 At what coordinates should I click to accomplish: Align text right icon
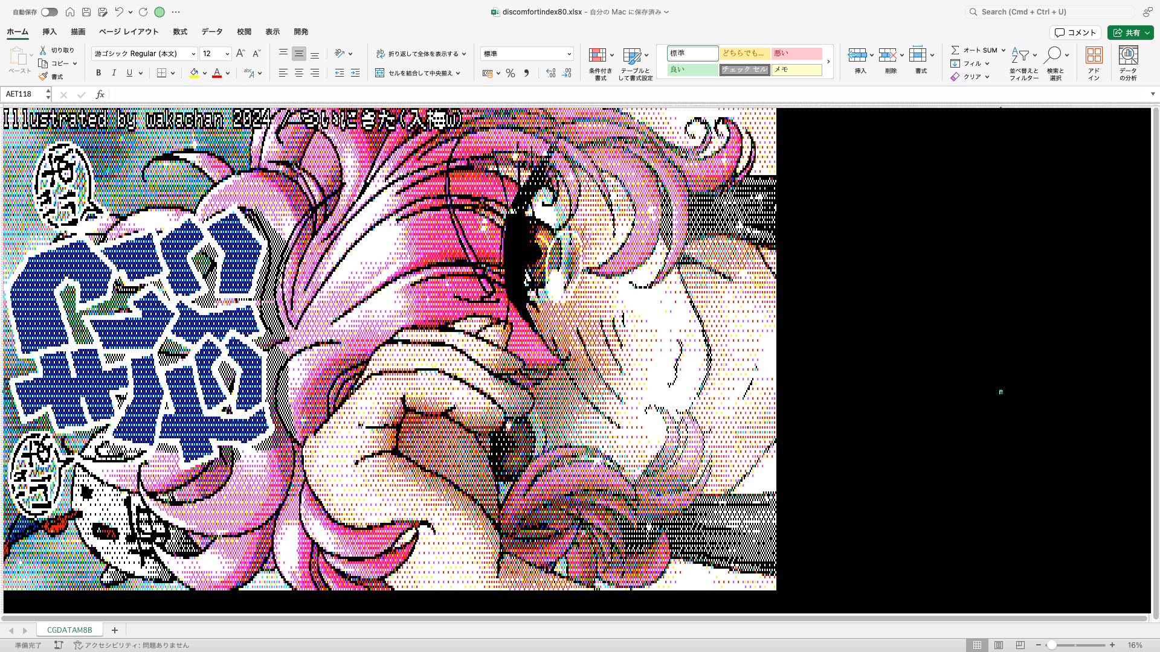315,73
